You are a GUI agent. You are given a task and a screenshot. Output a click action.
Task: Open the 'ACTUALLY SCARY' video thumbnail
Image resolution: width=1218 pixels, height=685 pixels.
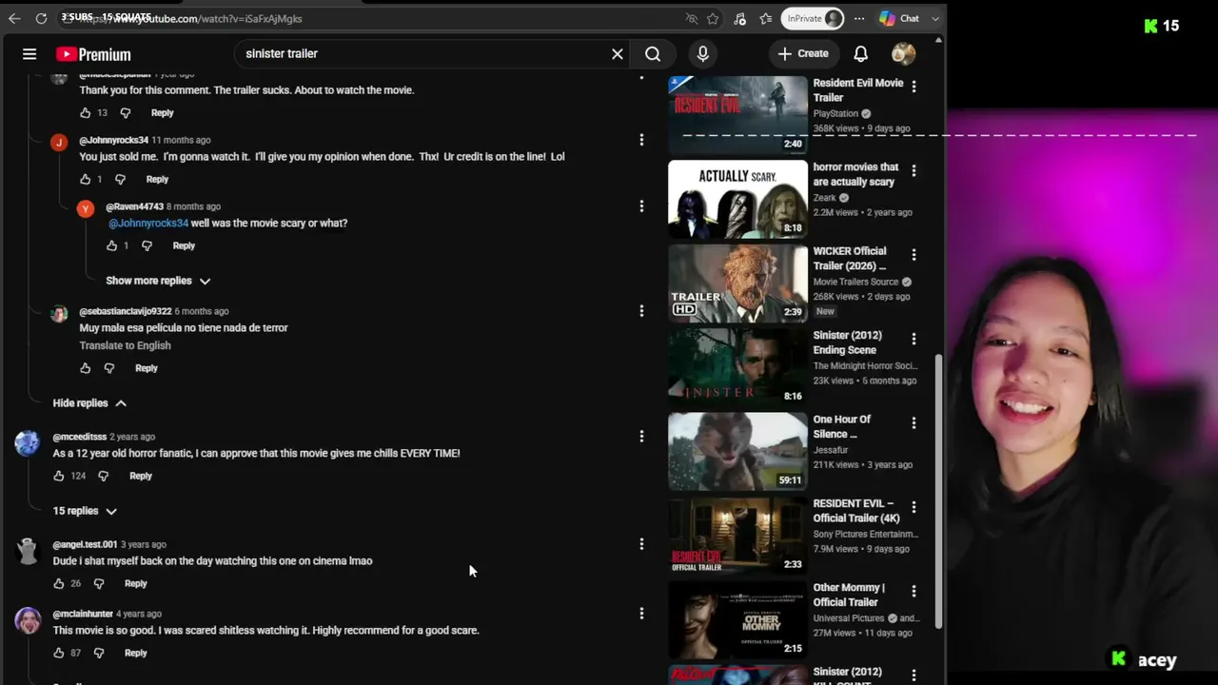tap(737, 199)
